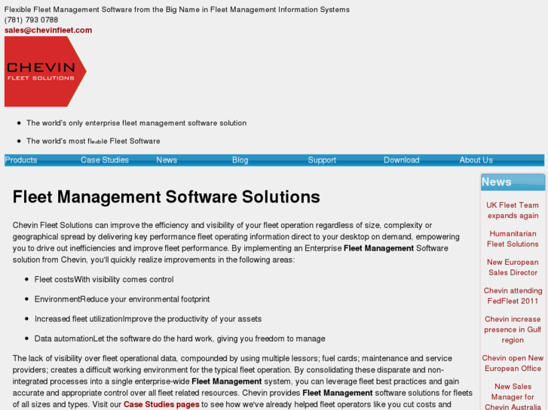Open the Support navigation item

coord(322,160)
